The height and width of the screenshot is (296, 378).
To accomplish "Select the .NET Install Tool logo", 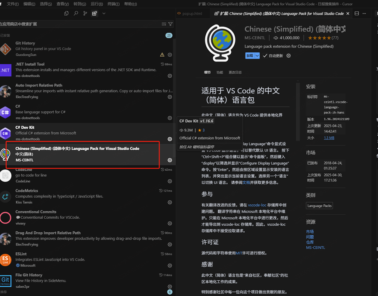I will click(5, 70).
